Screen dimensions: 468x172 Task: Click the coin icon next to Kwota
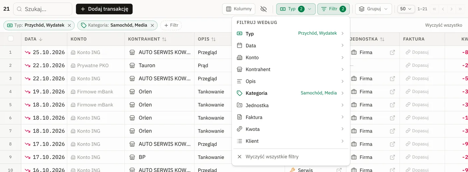239,129
